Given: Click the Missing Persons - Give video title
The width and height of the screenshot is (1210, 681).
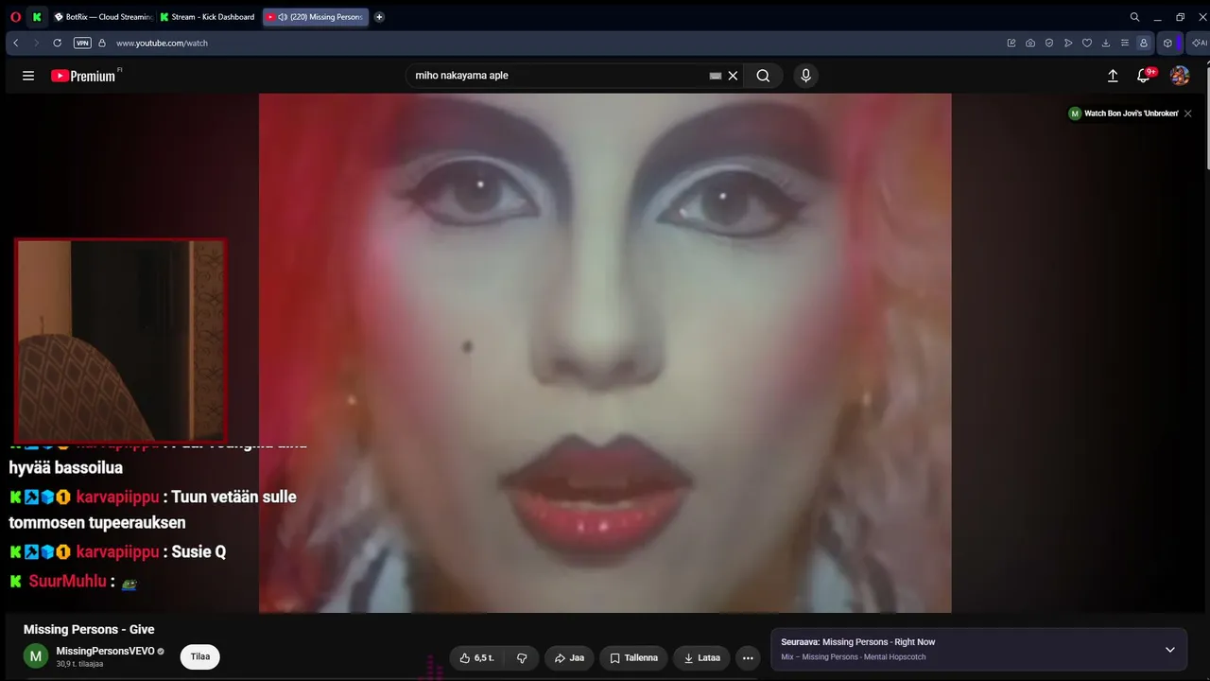Looking at the screenshot, I should pos(89,630).
